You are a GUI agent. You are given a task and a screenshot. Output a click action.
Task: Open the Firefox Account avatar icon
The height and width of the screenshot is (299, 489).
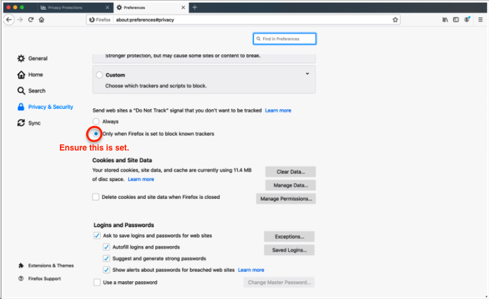tap(467, 19)
